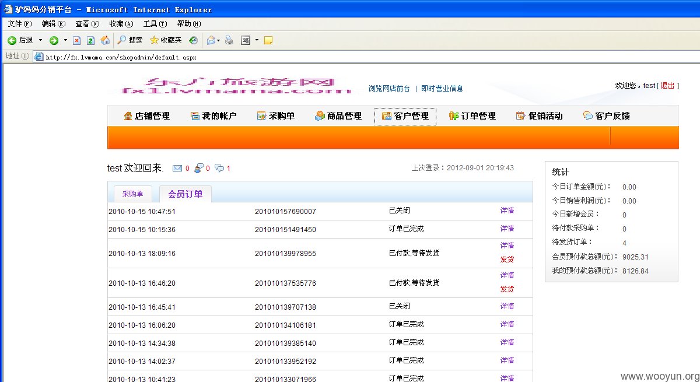Select the 会员订单 tab
The width and height of the screenshot is (700, 382).
(x=185, y=194)
